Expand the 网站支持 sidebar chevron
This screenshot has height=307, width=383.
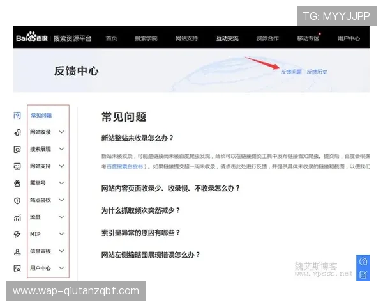(61, 166)
